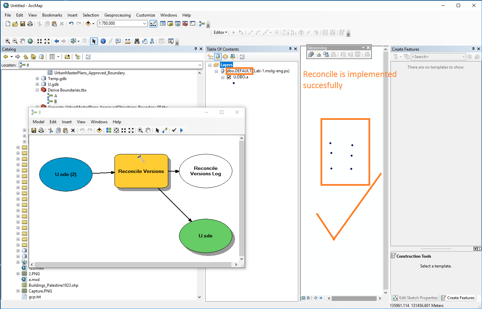Open the Selection menu in ArcMap
This screenshot has height=309, width=482.
pos(91,15)
